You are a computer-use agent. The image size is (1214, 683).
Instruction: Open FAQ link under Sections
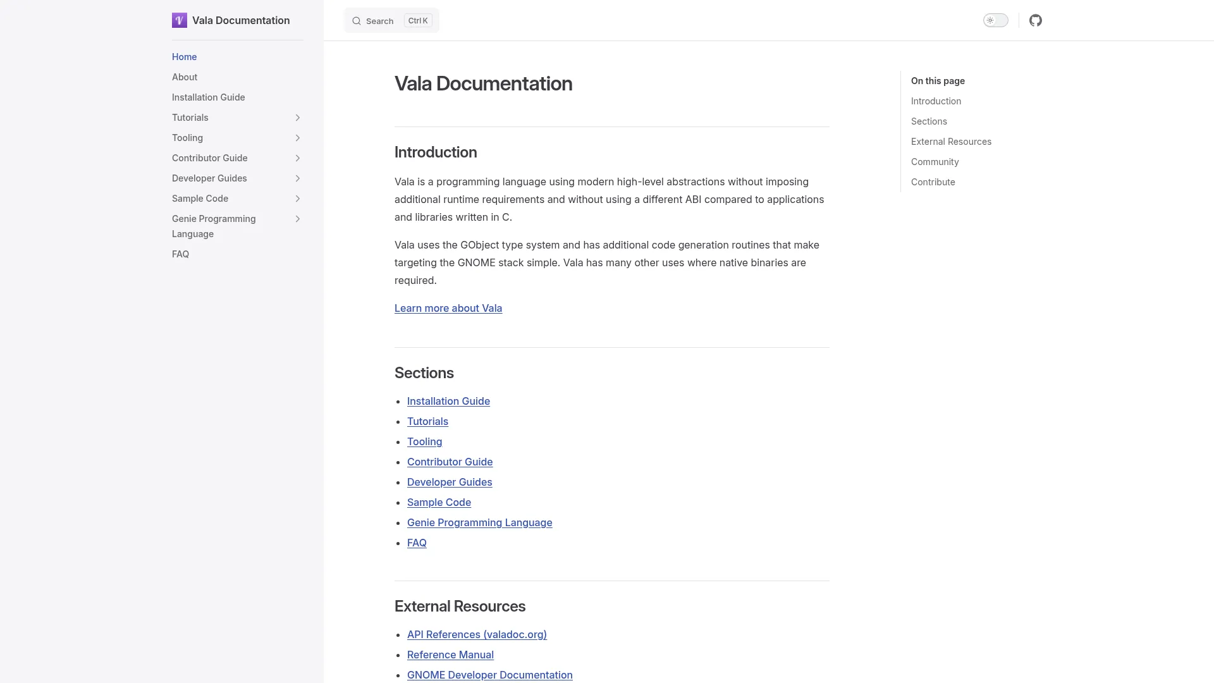(x=417, y=543)
